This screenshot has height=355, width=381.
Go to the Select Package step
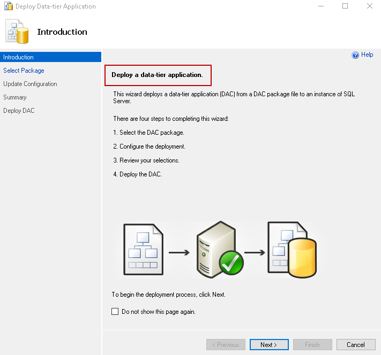coord(24,71)
